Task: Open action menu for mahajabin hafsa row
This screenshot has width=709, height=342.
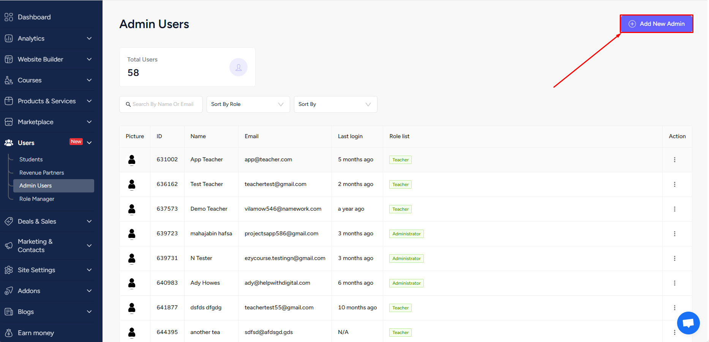Action: (x=674, y=234)
